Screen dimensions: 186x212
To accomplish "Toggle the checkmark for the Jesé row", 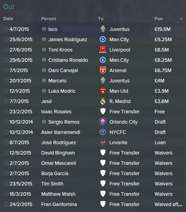I will 6,101.
